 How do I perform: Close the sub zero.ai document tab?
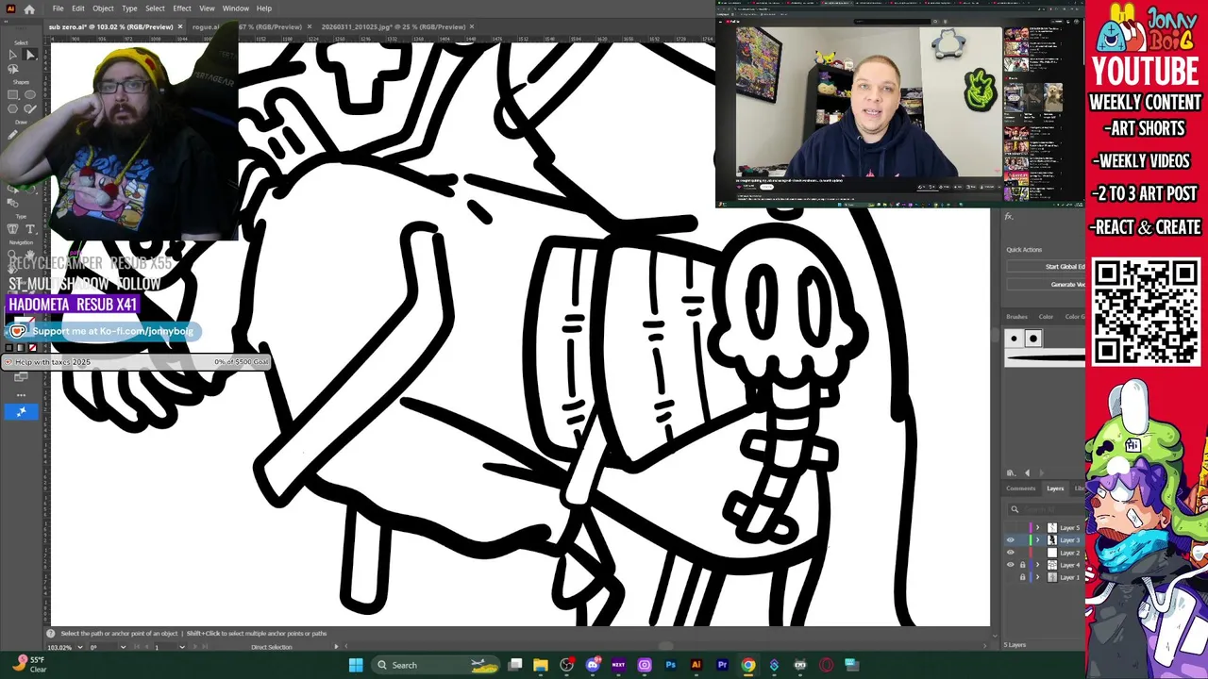point(179,27)
